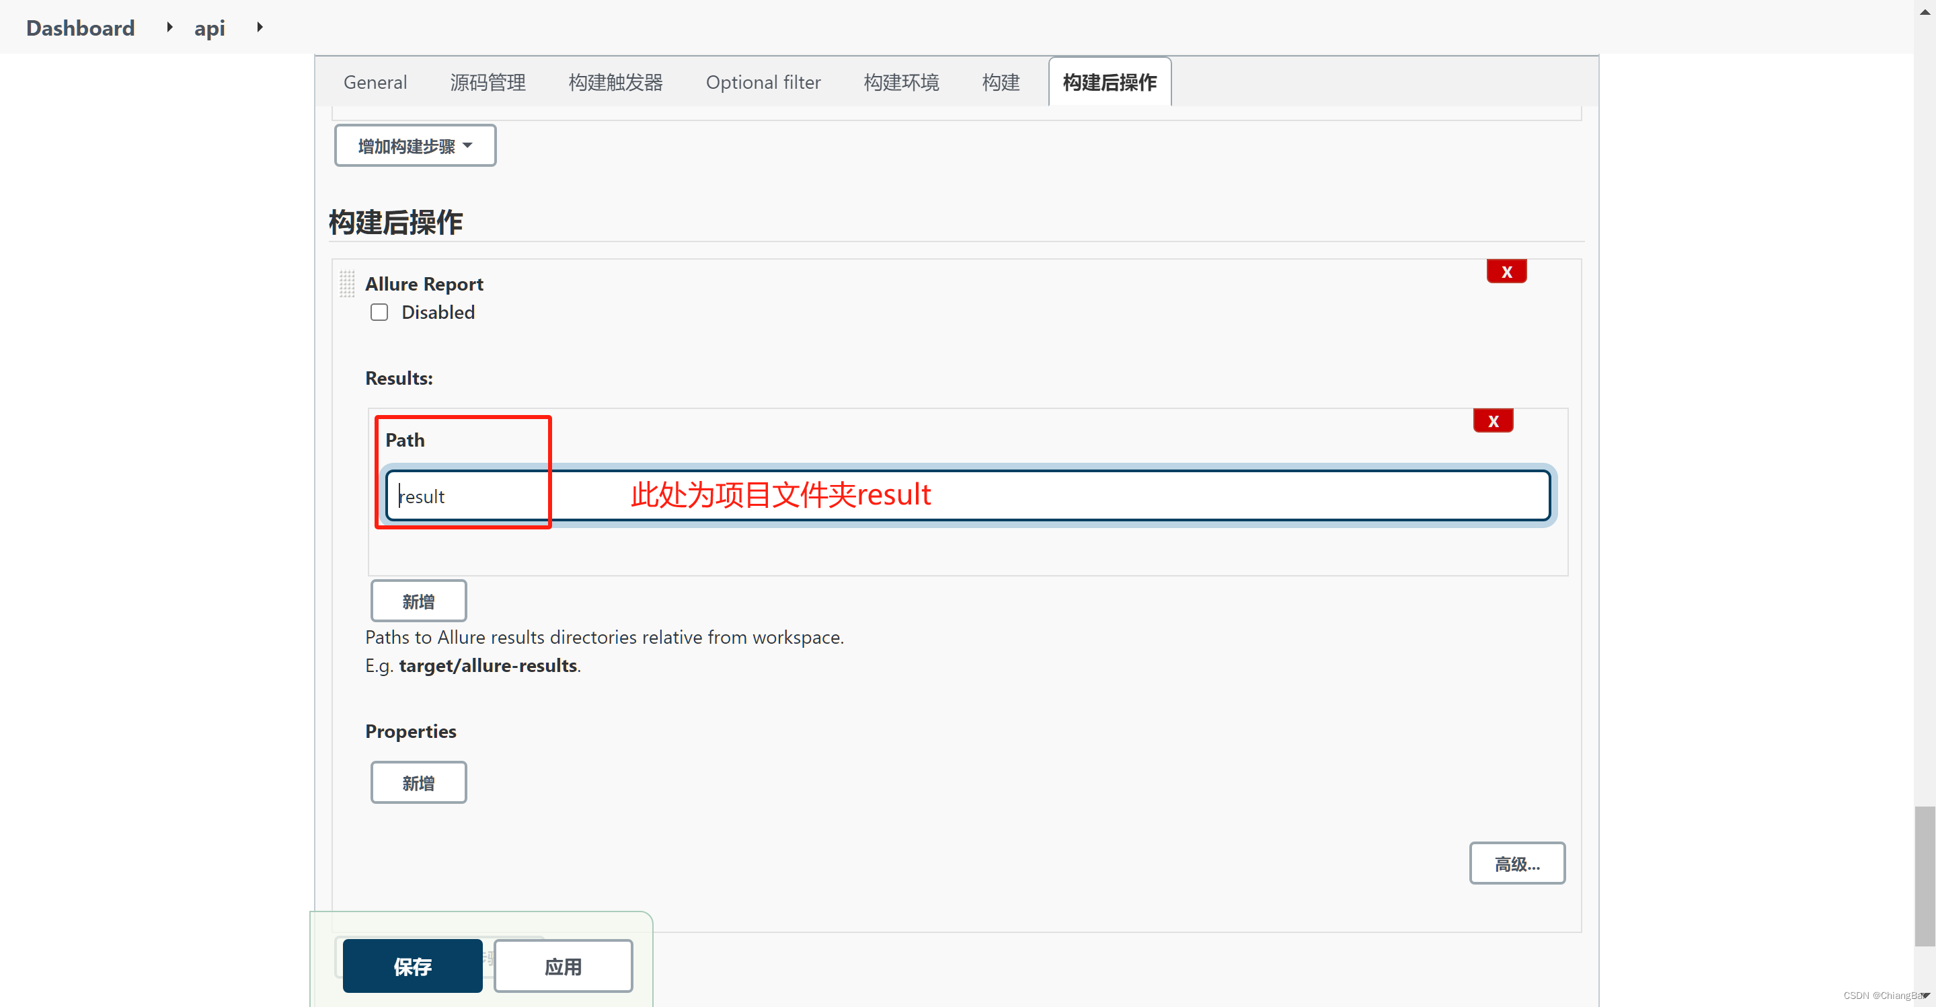Toggle the Disabled checkbox
This screenshot has width=1936, height=1007.
point(379,312)
